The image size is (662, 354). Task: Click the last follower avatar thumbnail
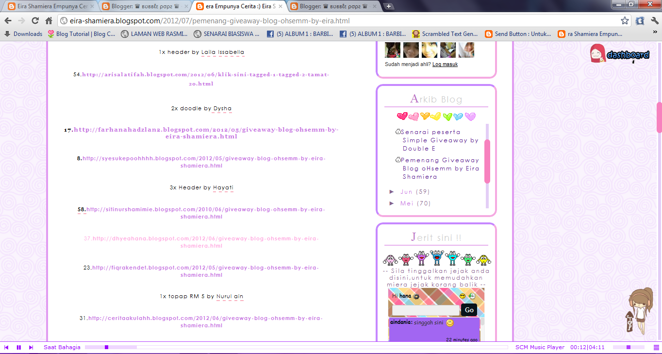466,50
